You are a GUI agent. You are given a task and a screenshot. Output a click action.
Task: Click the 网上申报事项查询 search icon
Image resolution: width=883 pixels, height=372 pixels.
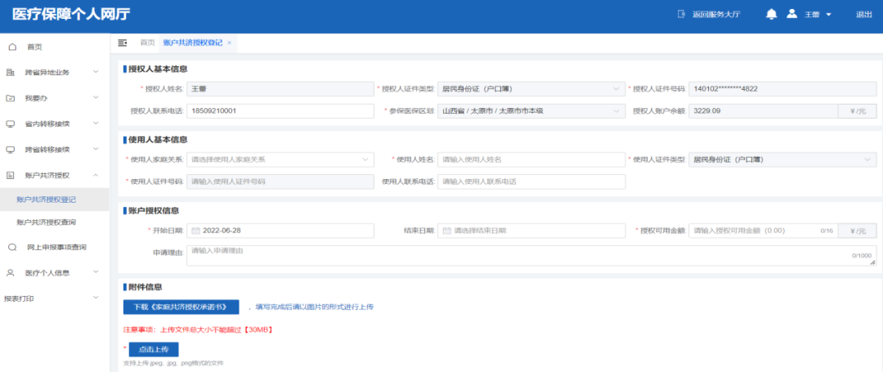(x=11, y=247)
